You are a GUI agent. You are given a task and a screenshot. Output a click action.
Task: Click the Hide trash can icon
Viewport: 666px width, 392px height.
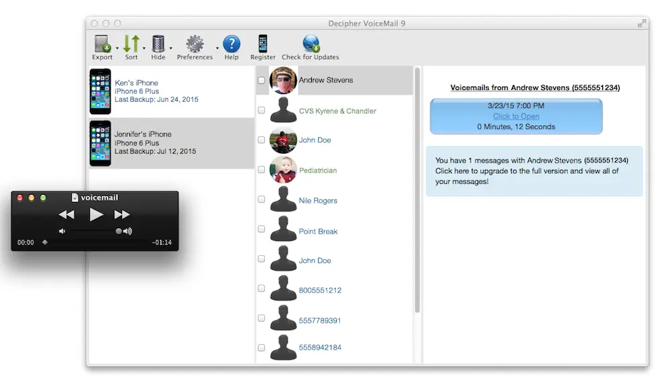tap(158, 44)
